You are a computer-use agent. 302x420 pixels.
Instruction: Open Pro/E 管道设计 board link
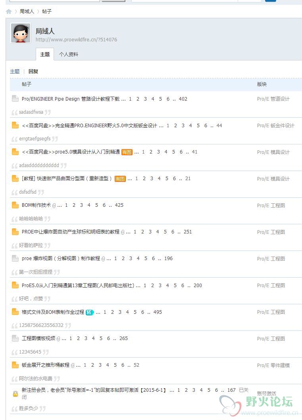(273, 99)
